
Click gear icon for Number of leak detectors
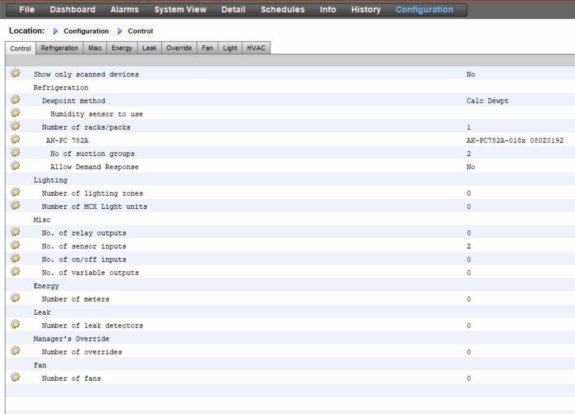15,325
